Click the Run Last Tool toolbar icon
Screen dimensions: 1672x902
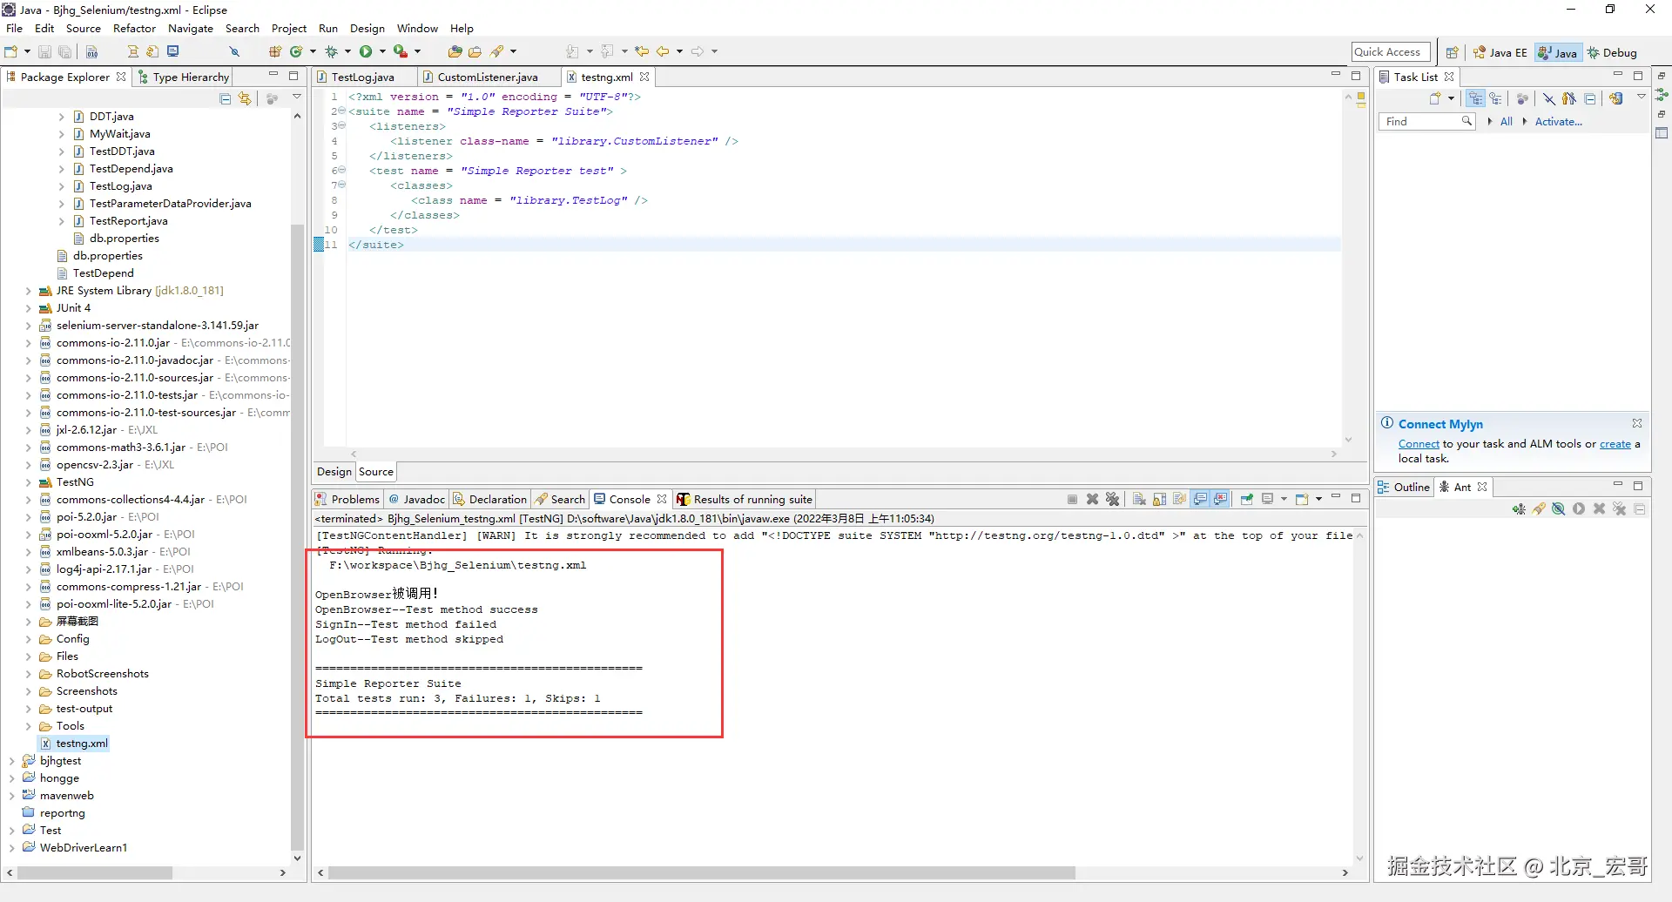401,51
